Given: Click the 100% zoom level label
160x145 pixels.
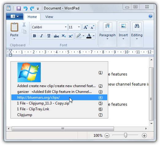Looking at the screenshot, I should [x=98, y=136].
